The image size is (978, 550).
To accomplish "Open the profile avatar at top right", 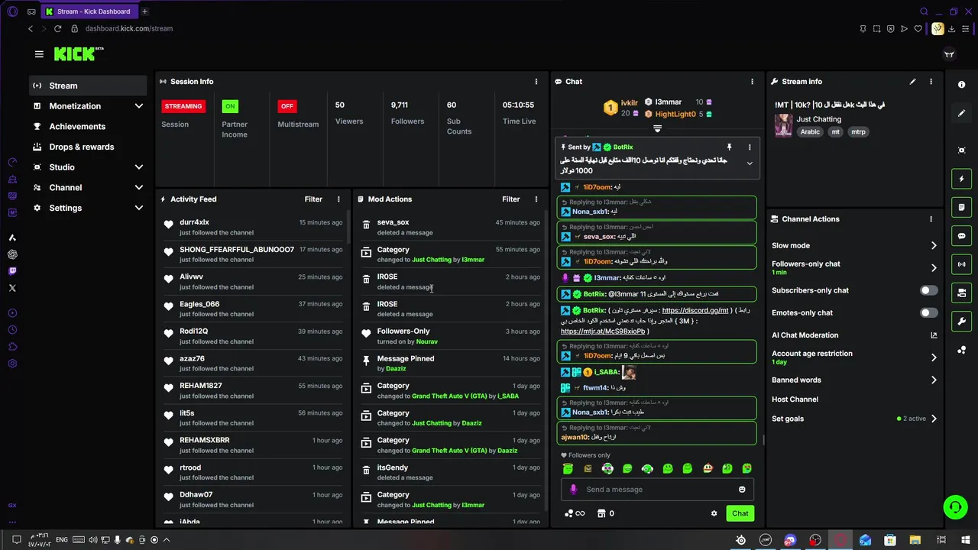I will pyautogui.click(x=950, y=54).
